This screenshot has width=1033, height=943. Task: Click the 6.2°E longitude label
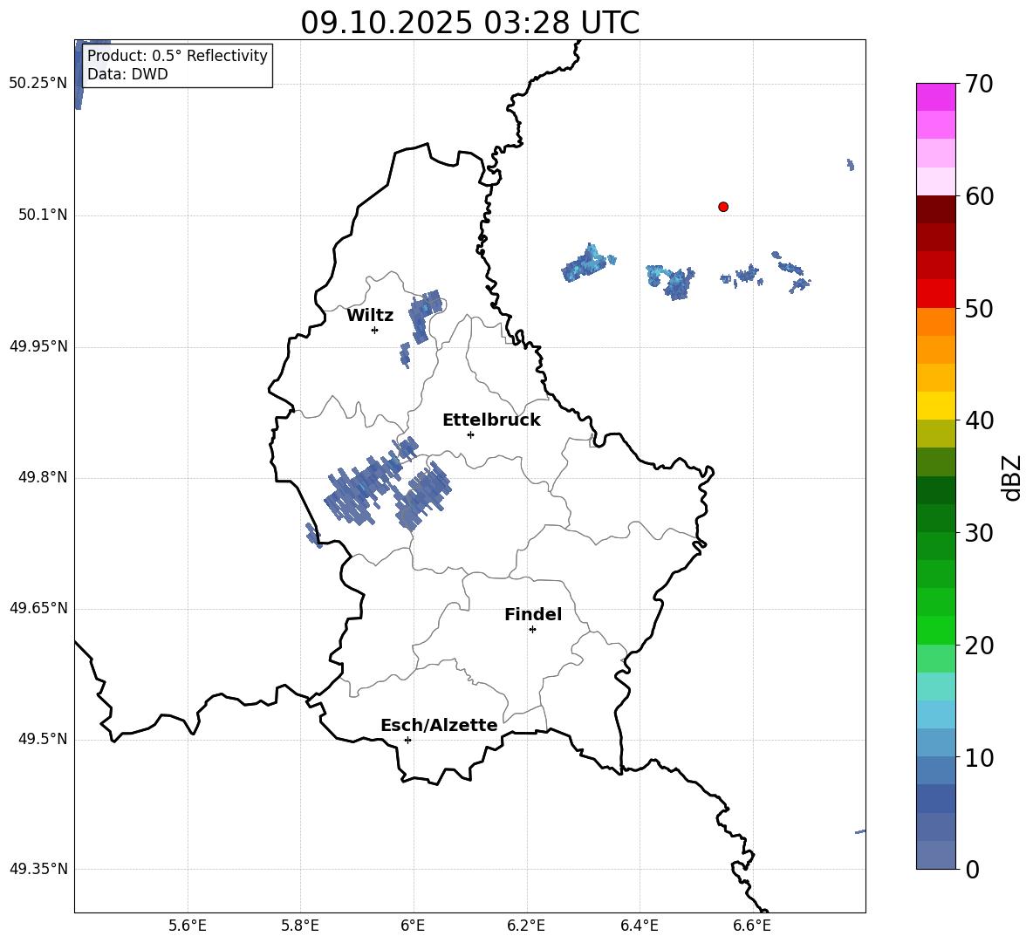click(x=526, y=926)
